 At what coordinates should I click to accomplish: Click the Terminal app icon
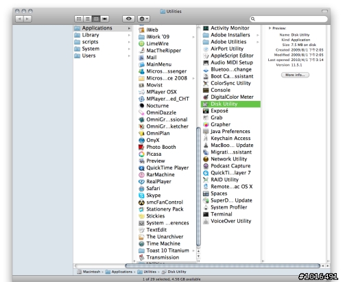pos(206,214)
